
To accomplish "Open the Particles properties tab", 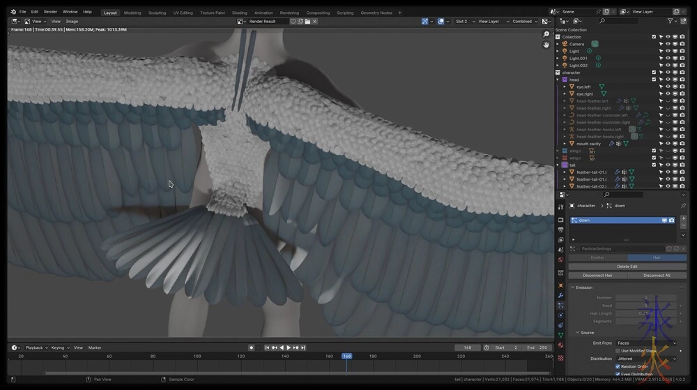I will coord(560,306).
